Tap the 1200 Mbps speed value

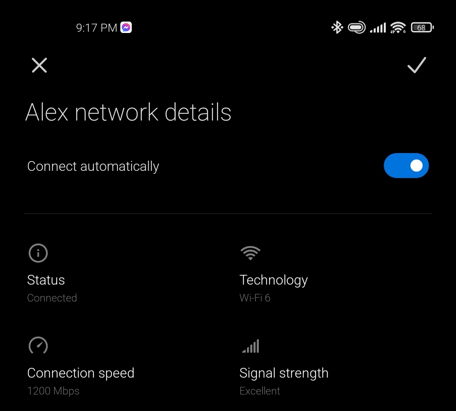click(x=53, y=391)
